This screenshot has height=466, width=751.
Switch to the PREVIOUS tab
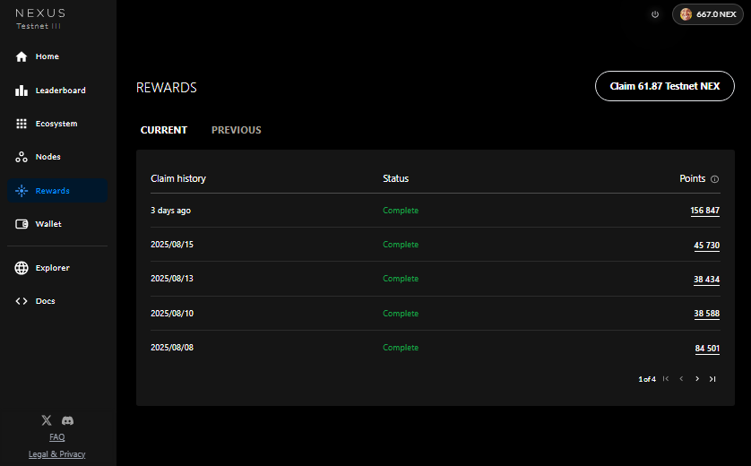coord(236,130)
